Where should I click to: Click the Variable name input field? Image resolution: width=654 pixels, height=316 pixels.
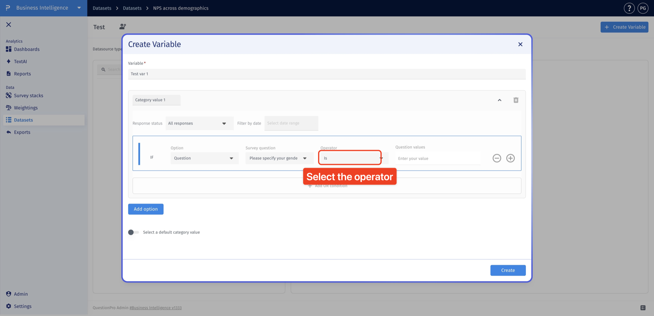pos(327,74)
